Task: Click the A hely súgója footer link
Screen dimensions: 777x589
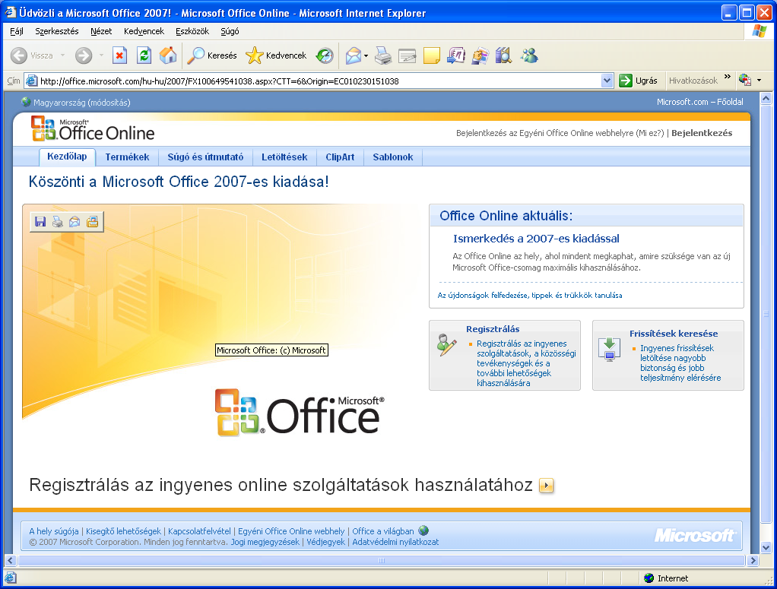Action: (53, 531)
